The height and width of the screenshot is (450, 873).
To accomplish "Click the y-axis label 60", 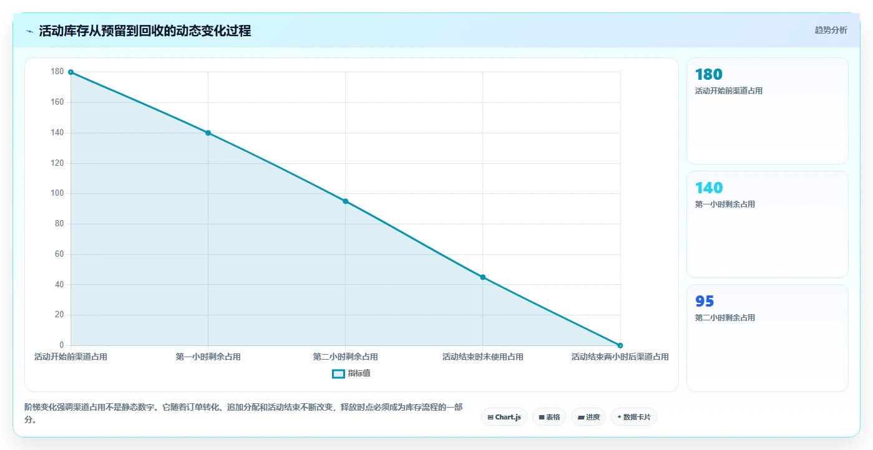I will (59, 254).
